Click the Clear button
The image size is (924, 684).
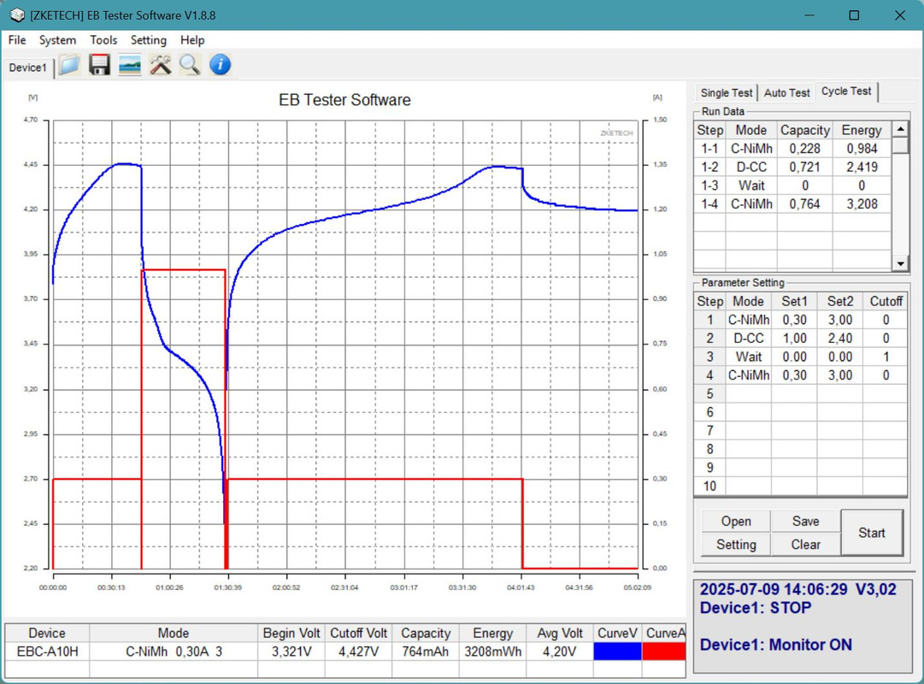click(x=805, y=545)
